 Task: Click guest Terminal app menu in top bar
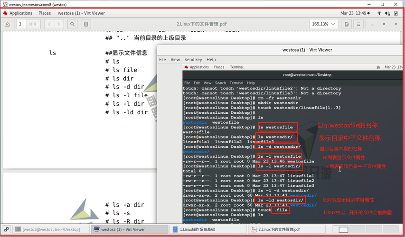237,67
